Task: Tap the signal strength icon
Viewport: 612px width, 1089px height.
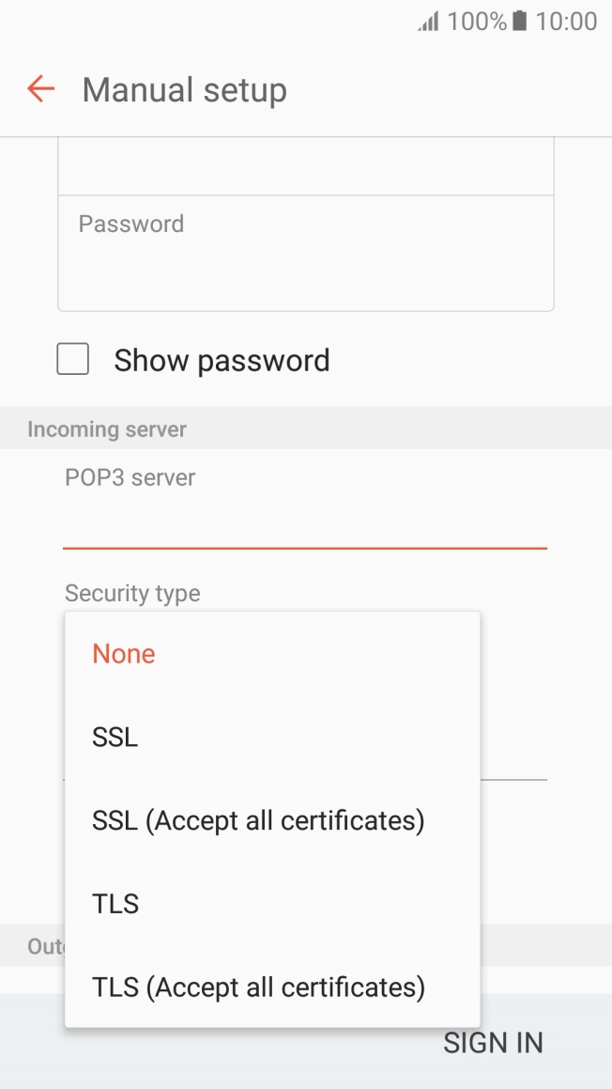Action: point(428,22)
